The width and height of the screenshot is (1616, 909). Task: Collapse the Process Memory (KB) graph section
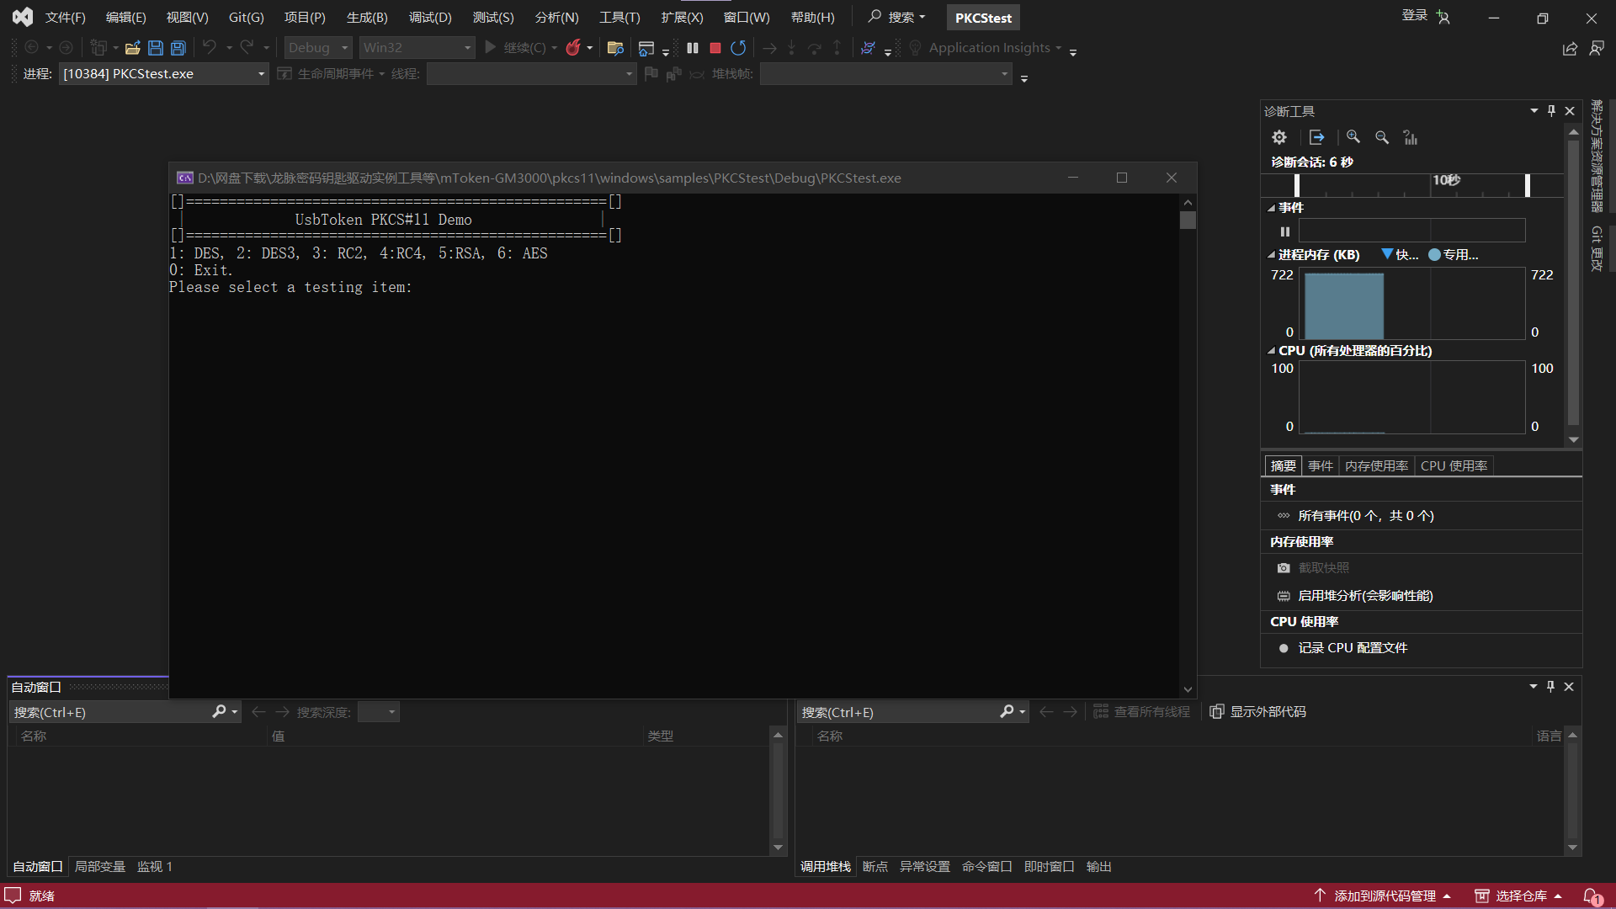1272,255
